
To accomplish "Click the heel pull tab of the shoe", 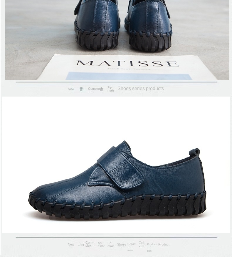I will coord(195,152).
